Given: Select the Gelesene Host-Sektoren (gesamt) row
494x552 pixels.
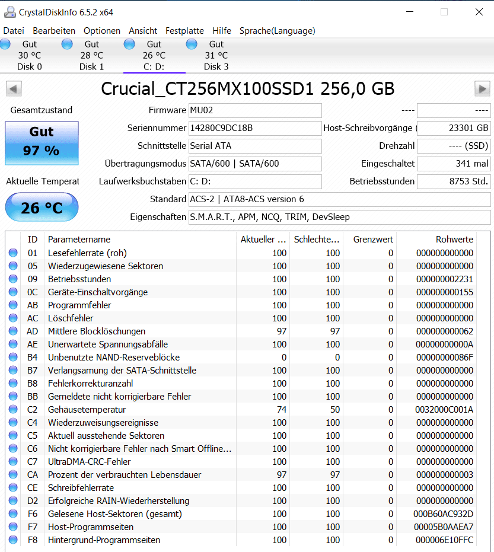Looking at the screenshot, I should point(241,513).
